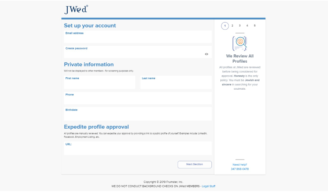Screen dimensions: 328x192
Task: Jump to step 2 in progress indicator
Action: [232, 26]
